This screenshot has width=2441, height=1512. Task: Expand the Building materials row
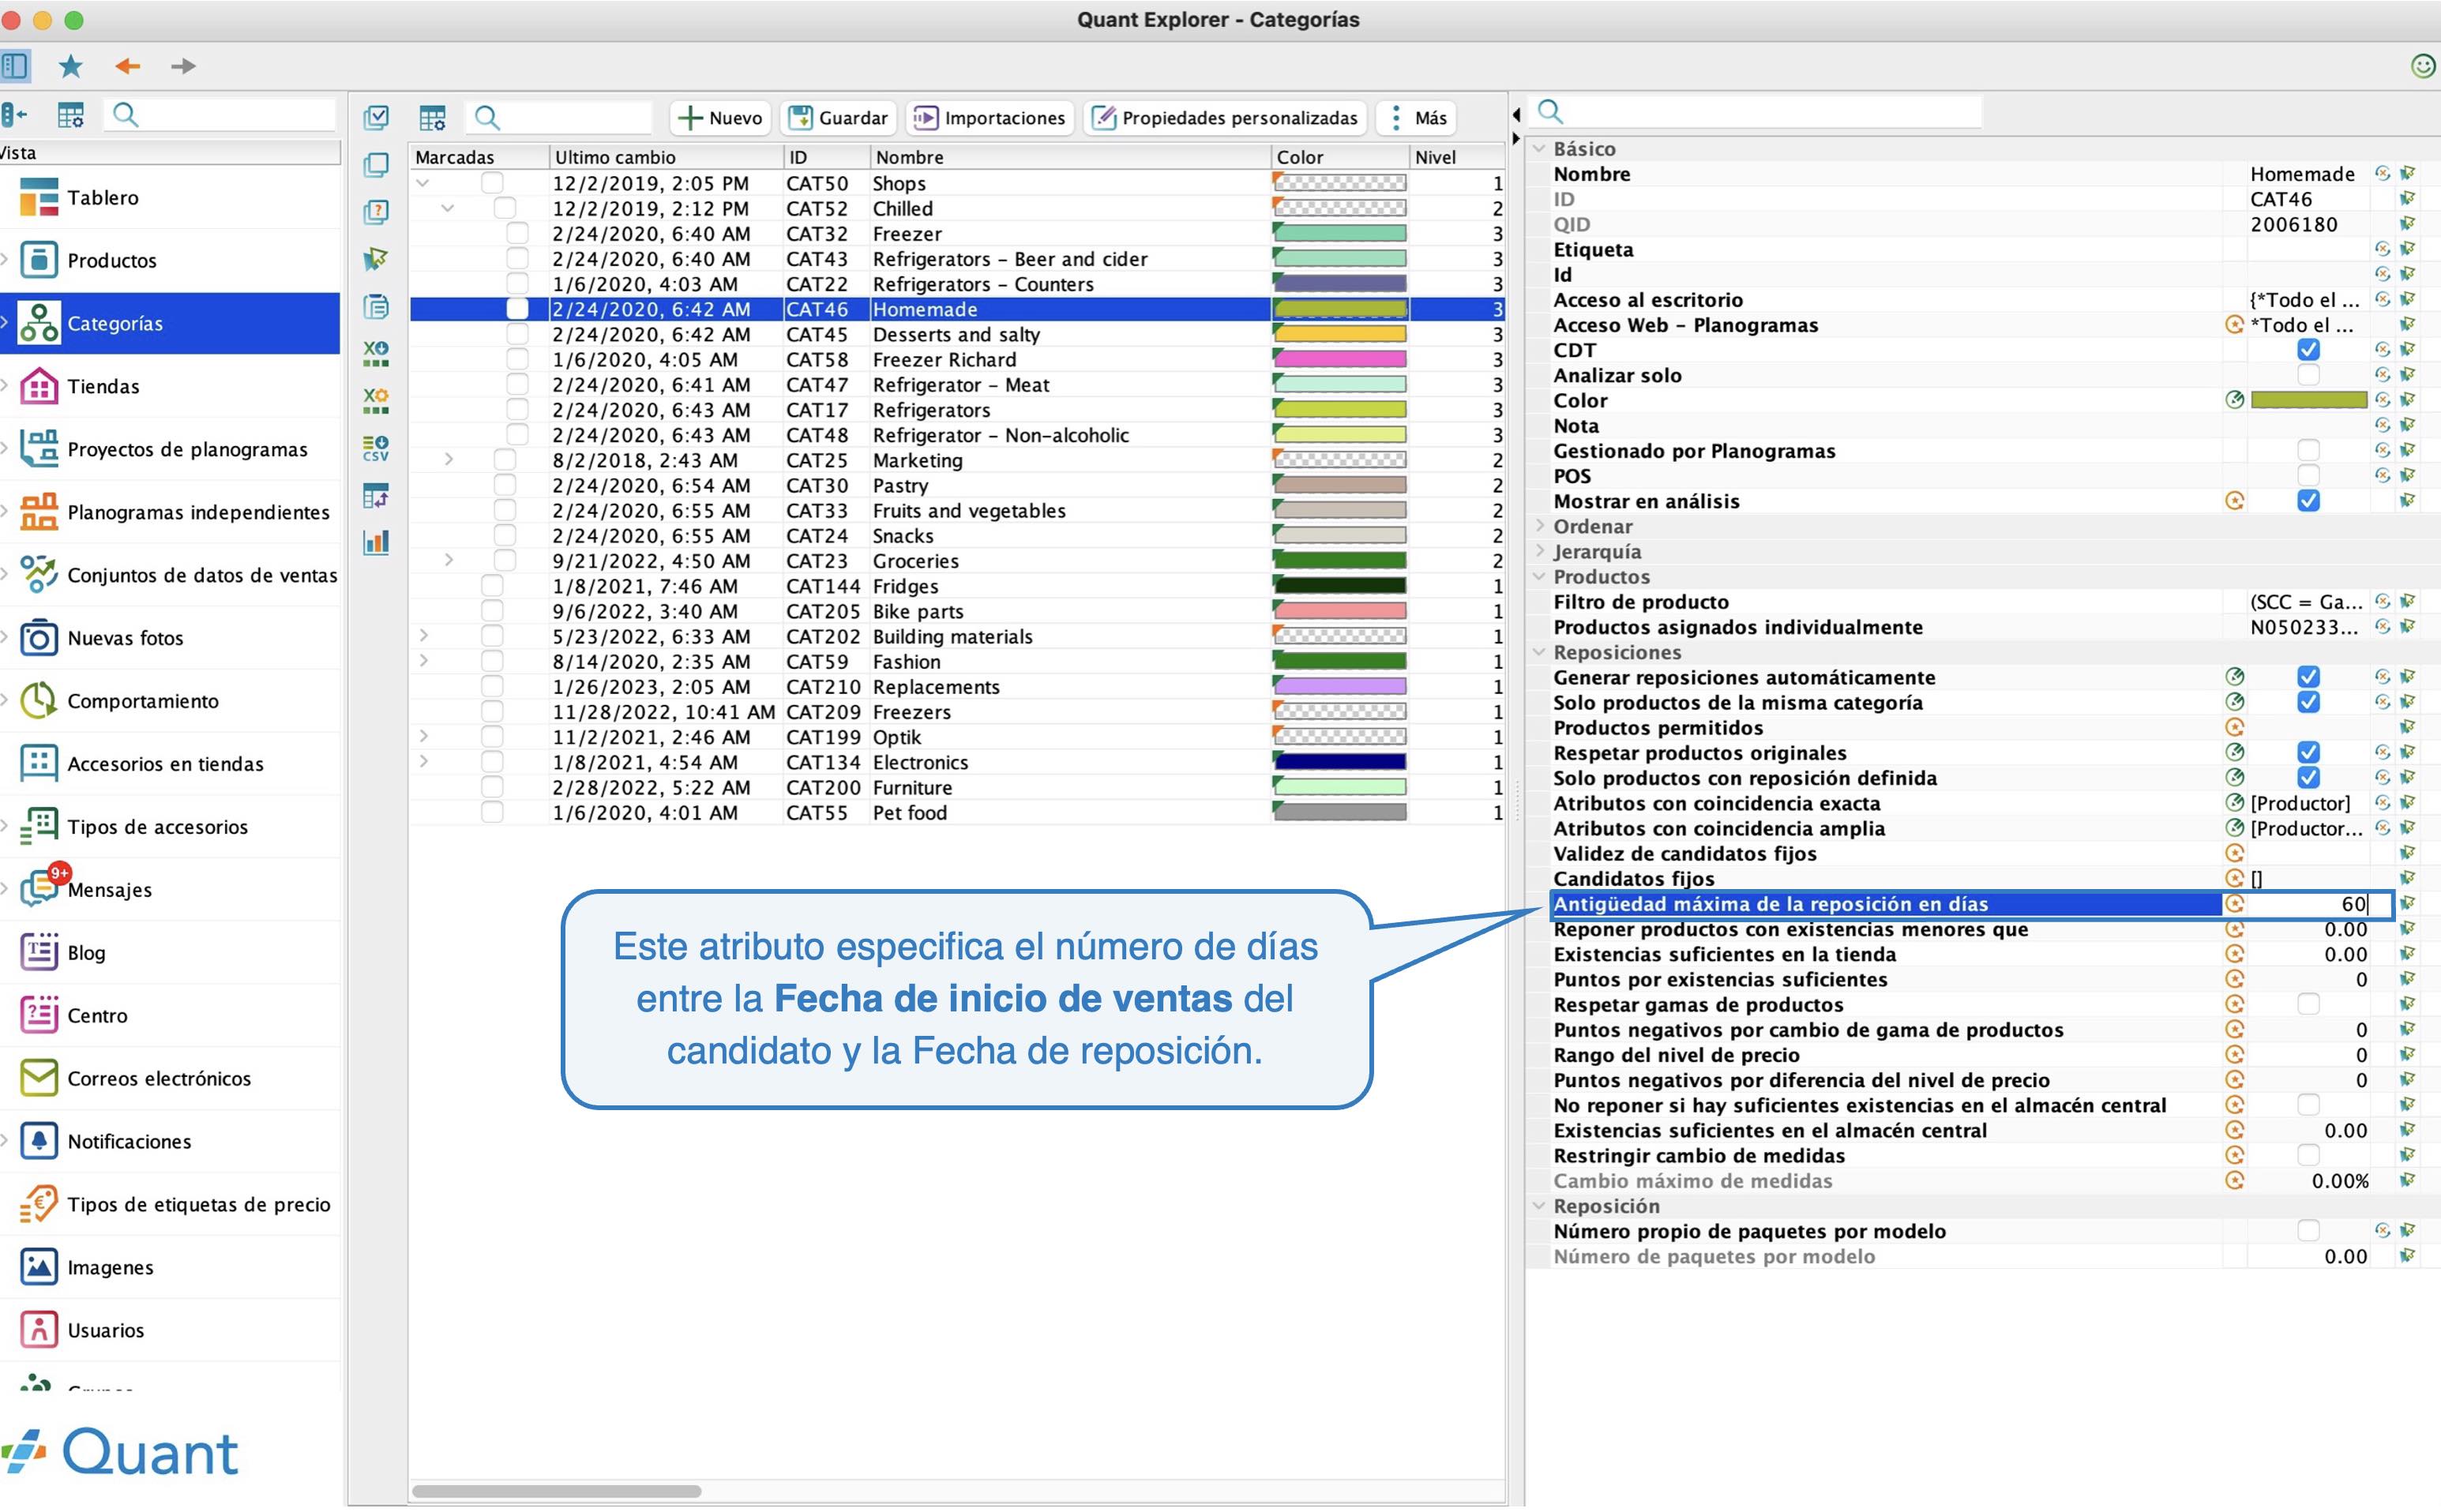click(x=423, y=636)
